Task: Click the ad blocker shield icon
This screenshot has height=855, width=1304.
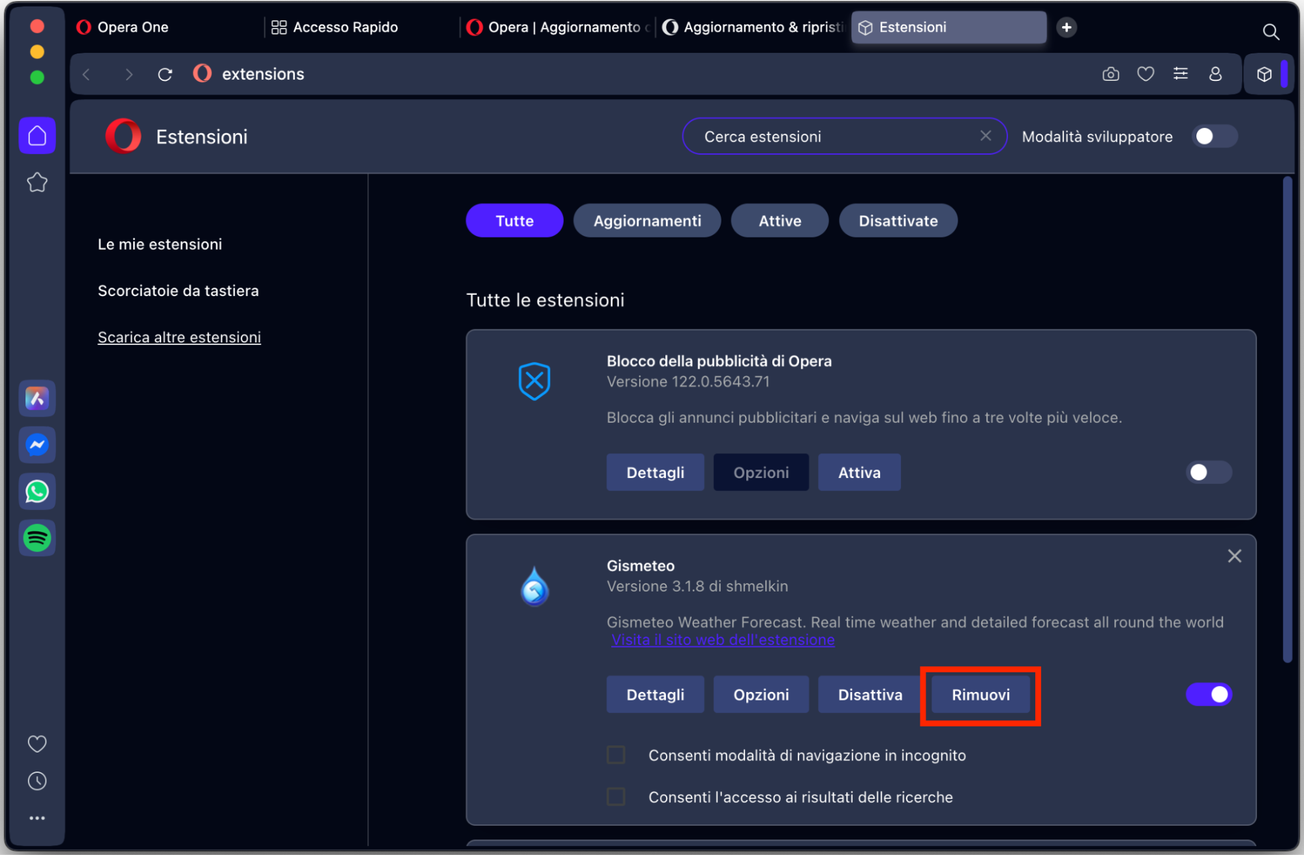Action: 534,381
